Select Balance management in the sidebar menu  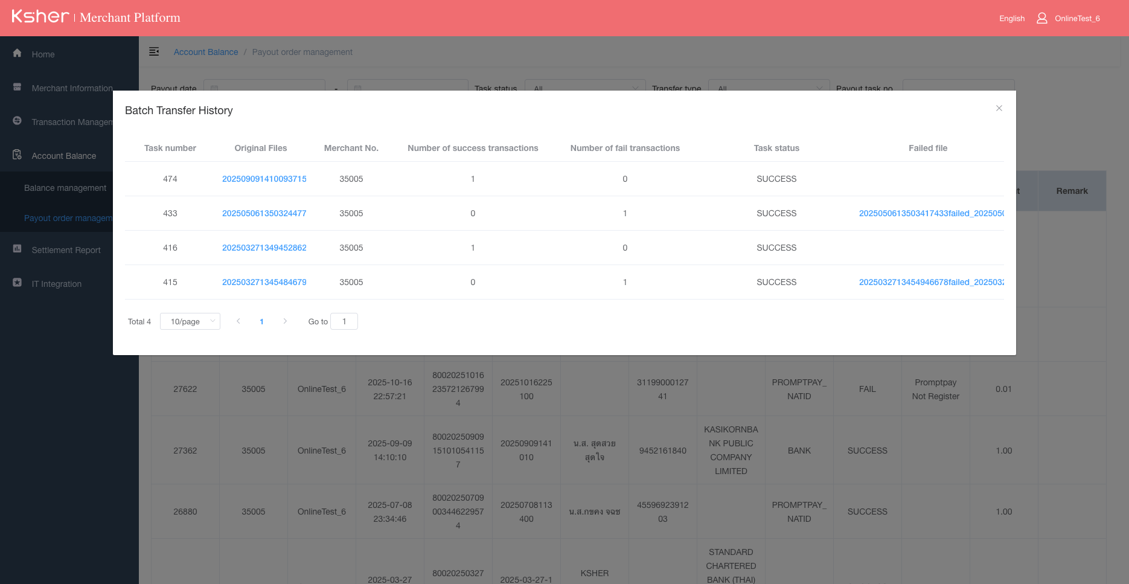[65, 188]
